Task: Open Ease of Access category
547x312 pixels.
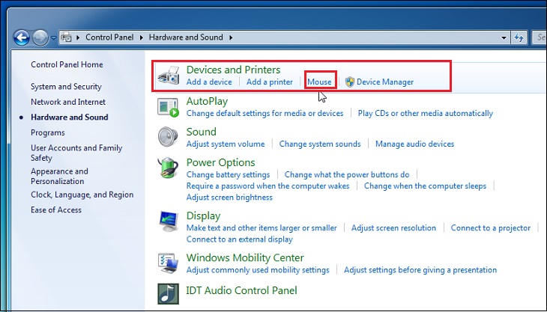Action: [x=55, y=209]
